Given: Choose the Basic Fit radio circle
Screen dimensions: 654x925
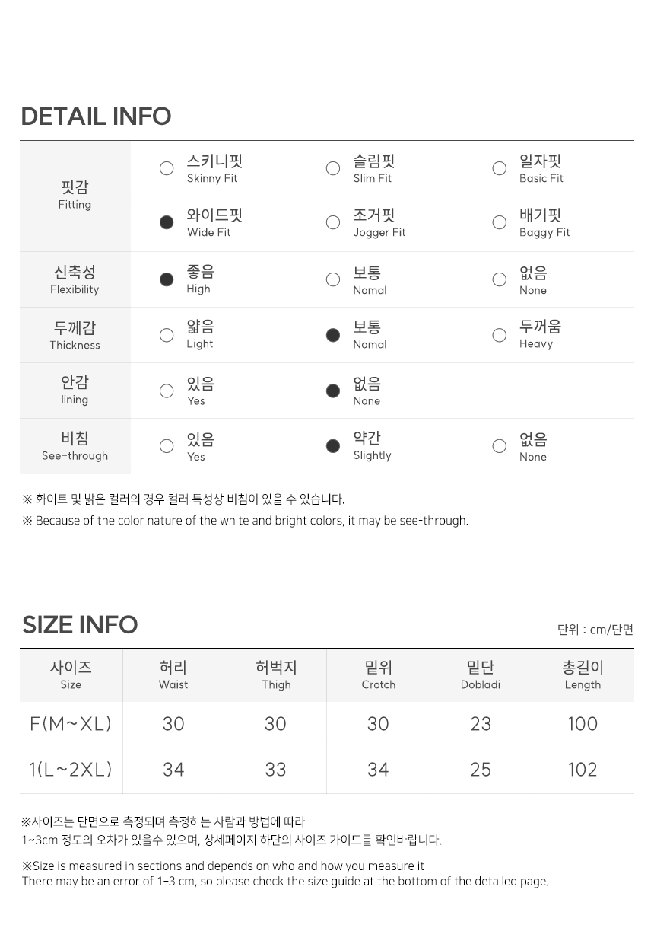Looking at the screenshot, I should tap(499, 168).
